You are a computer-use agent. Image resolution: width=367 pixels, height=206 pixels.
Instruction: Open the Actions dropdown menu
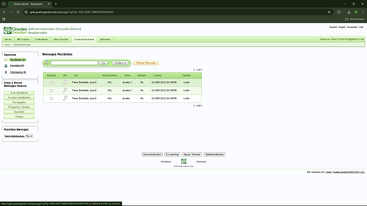[x=120, y=63]
